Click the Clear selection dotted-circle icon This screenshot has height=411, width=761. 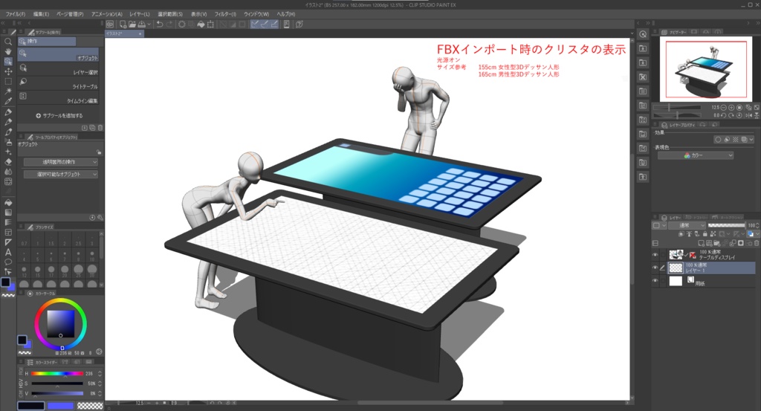point(181,25)
